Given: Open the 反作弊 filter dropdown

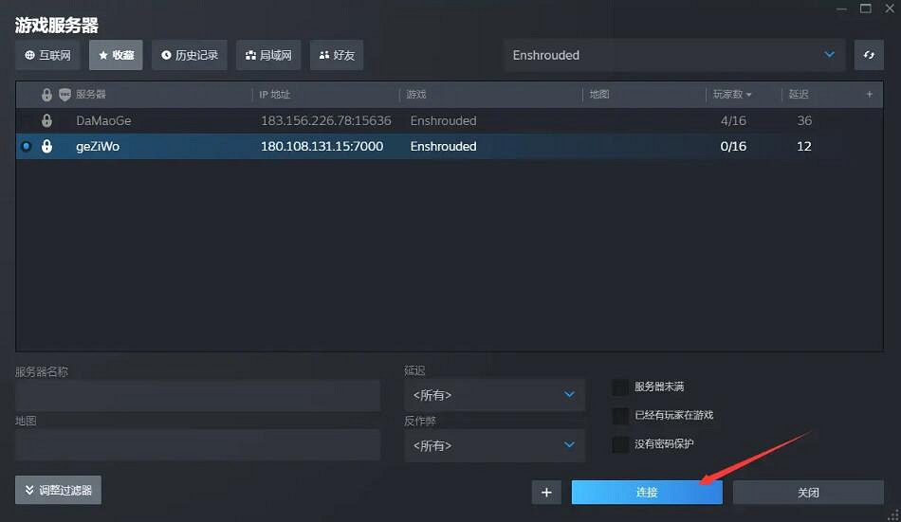Looking at the screenshot, I should coord(494,445).
